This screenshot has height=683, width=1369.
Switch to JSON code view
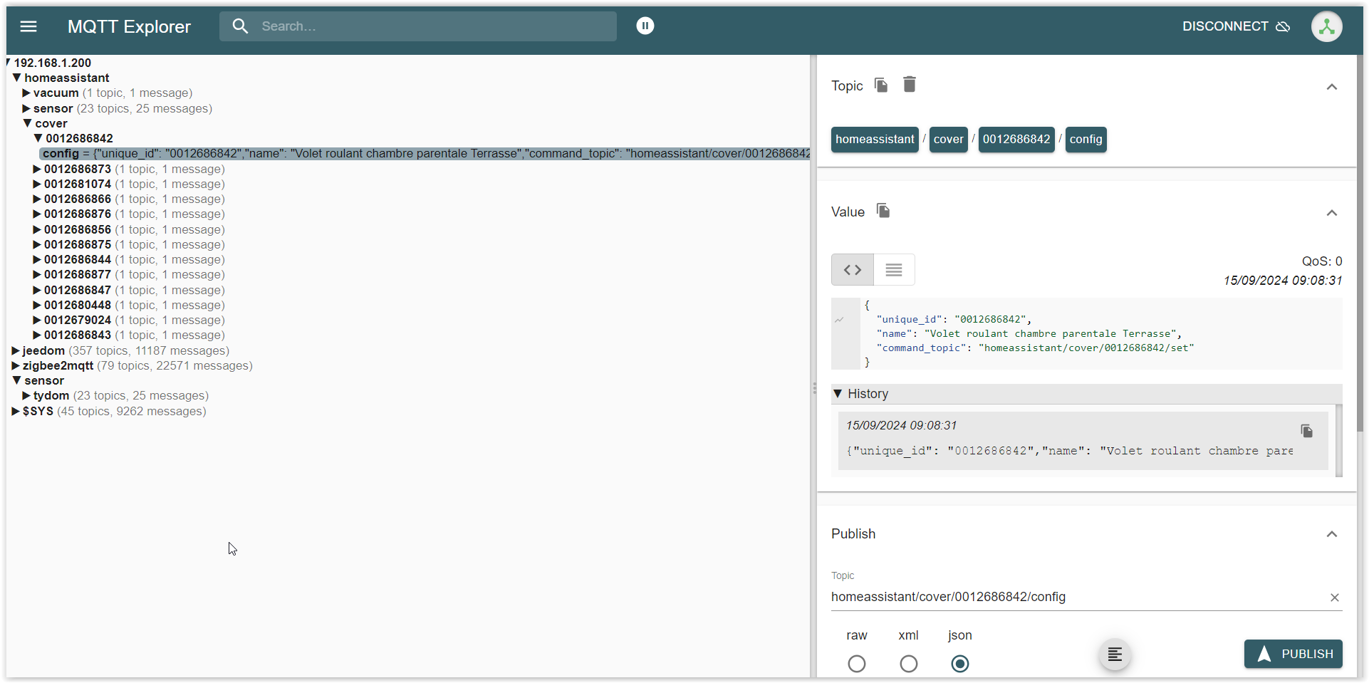853,270
